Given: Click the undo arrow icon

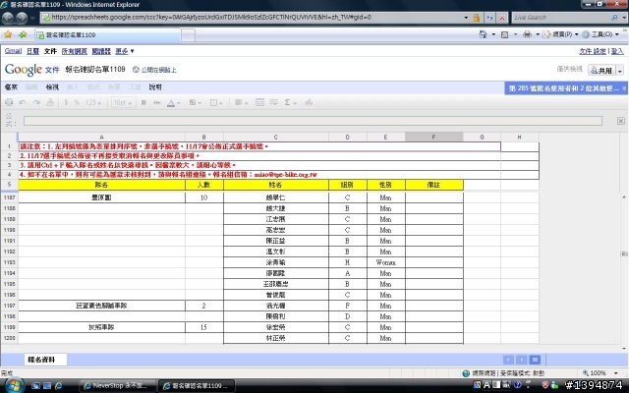Looking at the screenshot, I should point(23,102).
